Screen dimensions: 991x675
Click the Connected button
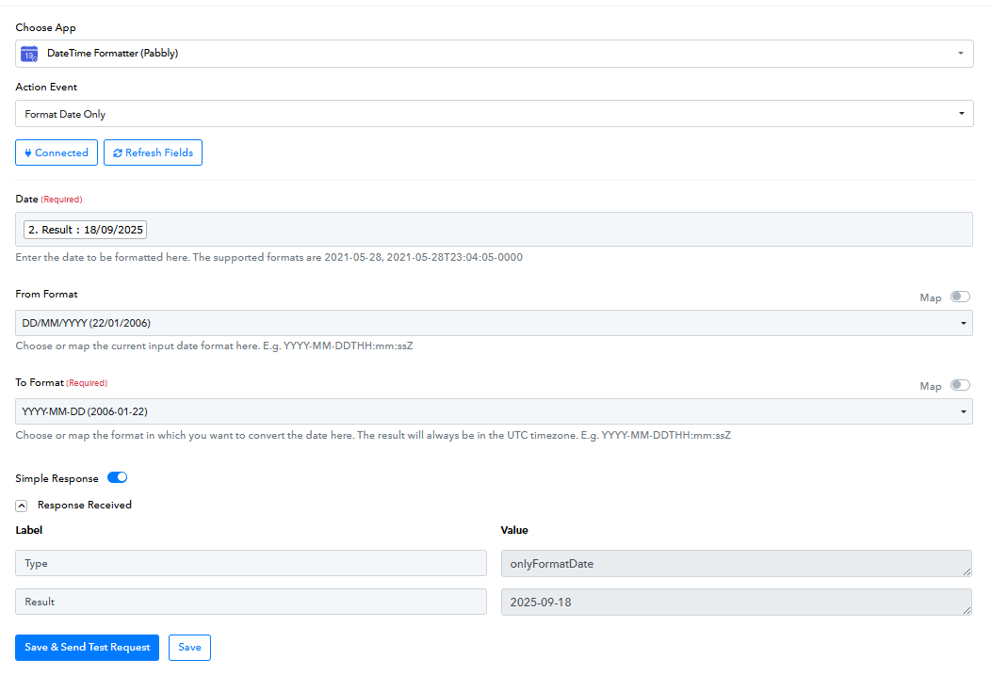coord(57,153)
